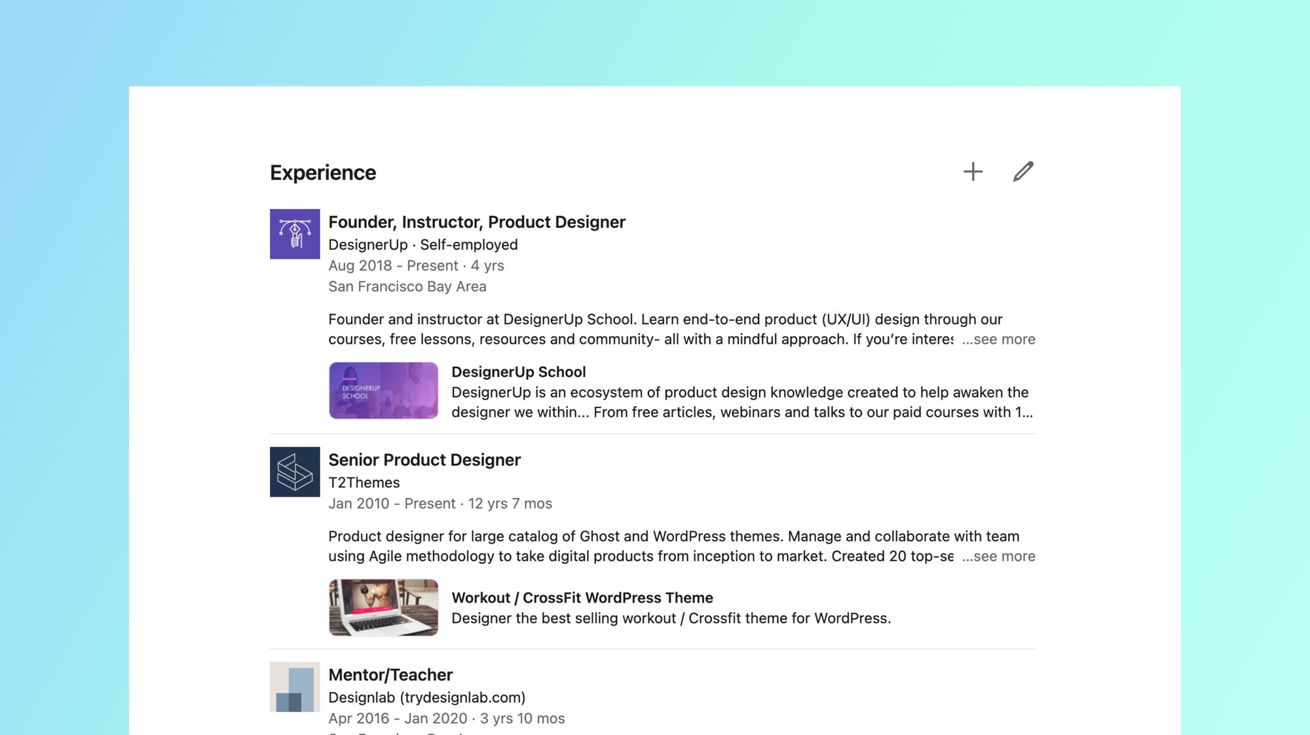The height and width of the screenshot is (735, 1310).
Task: Click San Francisco Bay Area under DesignerUp
Action: 407,286
